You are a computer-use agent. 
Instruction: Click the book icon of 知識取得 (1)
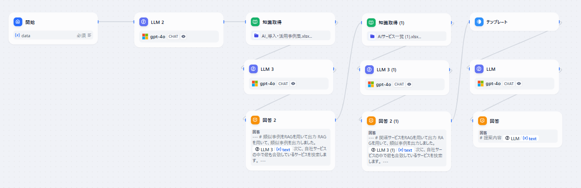coord(371,22)
